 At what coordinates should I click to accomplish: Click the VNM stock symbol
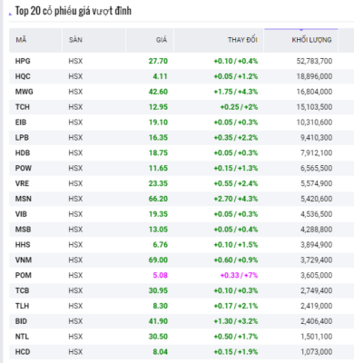[24, 260]
